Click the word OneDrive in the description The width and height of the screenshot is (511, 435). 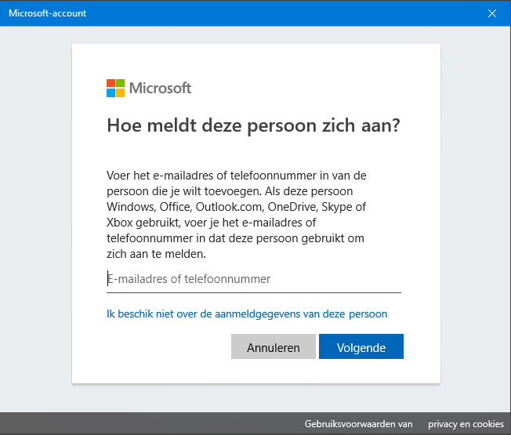coord(292,207)
